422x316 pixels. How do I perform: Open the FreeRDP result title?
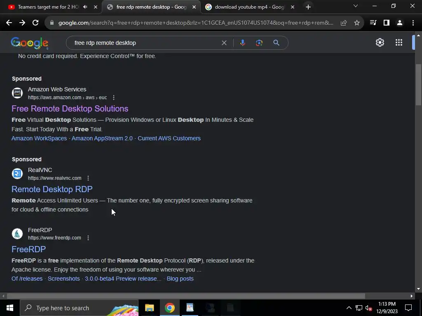pyautogui.click(x=28, y=249)
